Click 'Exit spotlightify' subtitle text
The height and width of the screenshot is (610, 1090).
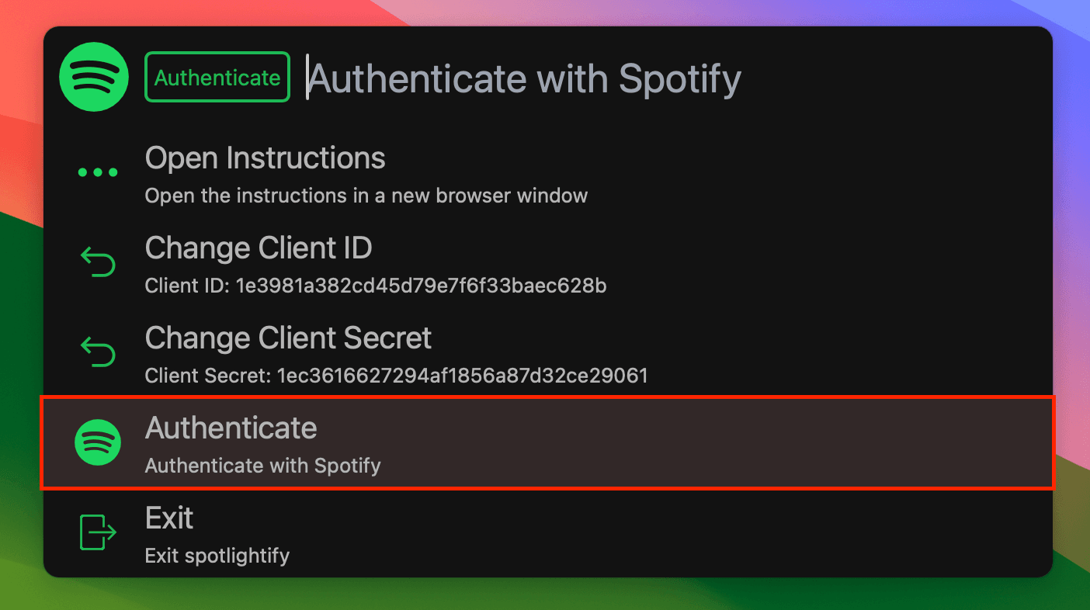(x=217, y=556)
